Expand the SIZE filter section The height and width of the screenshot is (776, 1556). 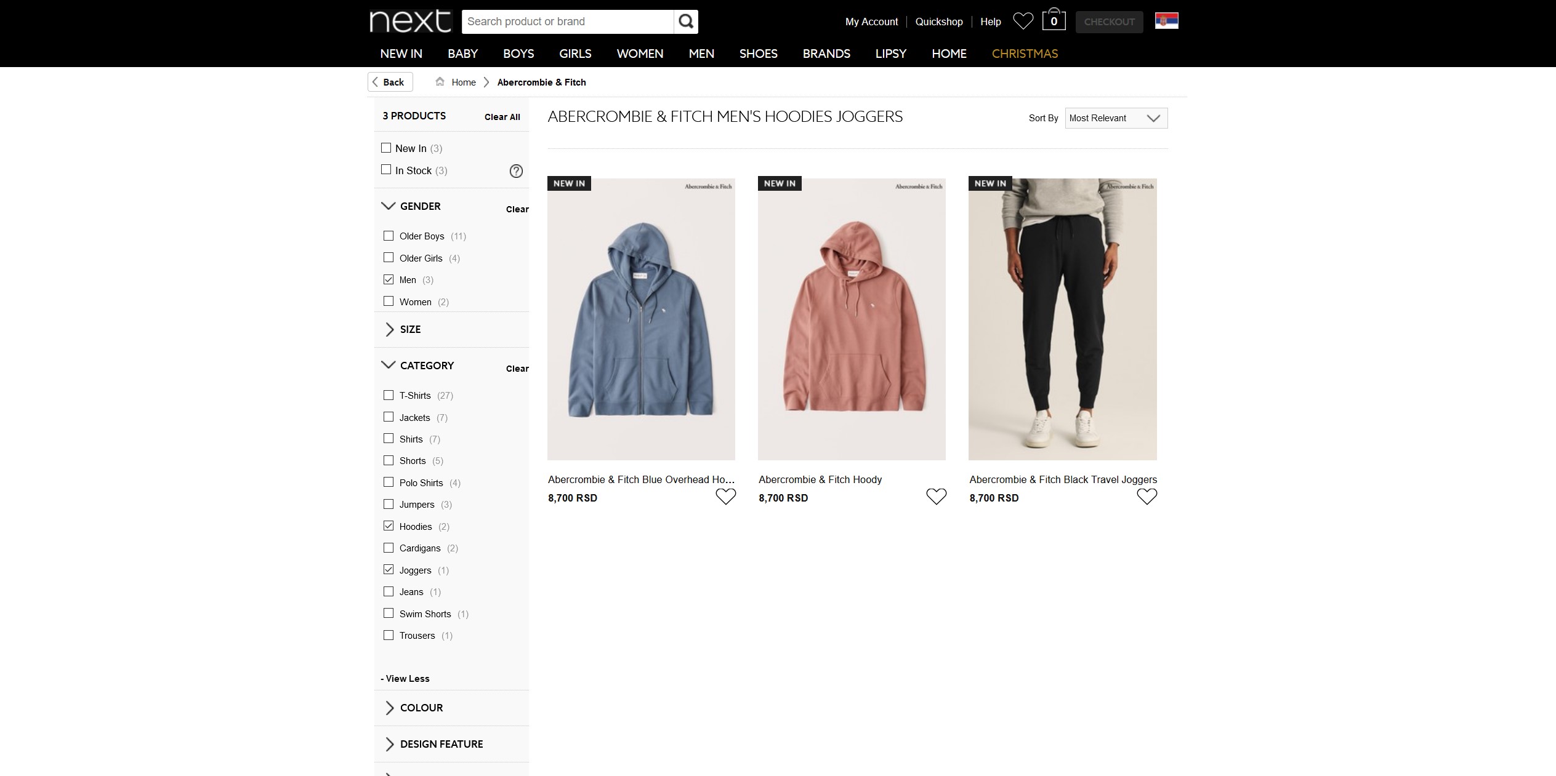[x=410, y=329]
